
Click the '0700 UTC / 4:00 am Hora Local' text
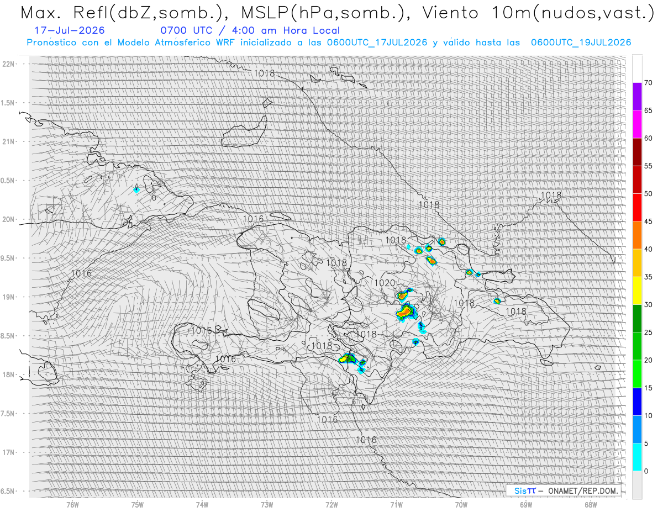tap(250, 30)
